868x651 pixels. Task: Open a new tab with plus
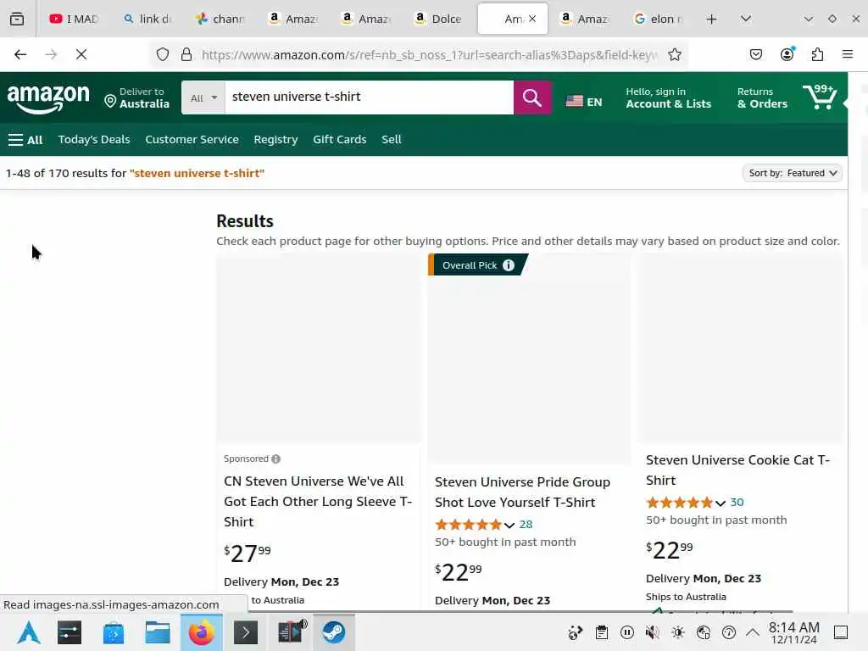click(712, 19)
